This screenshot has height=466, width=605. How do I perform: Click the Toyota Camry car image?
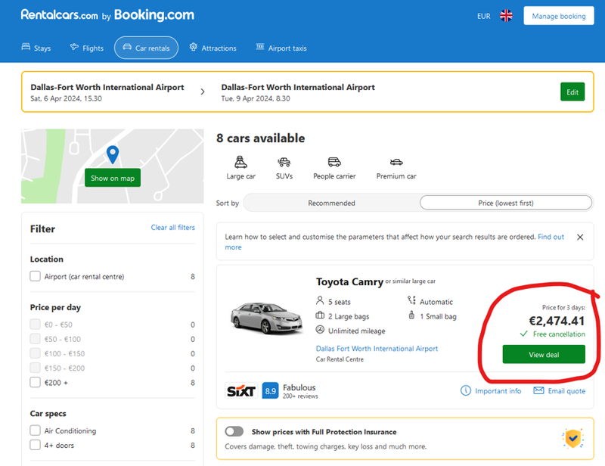pyautogui.click(x=266, y=318)
